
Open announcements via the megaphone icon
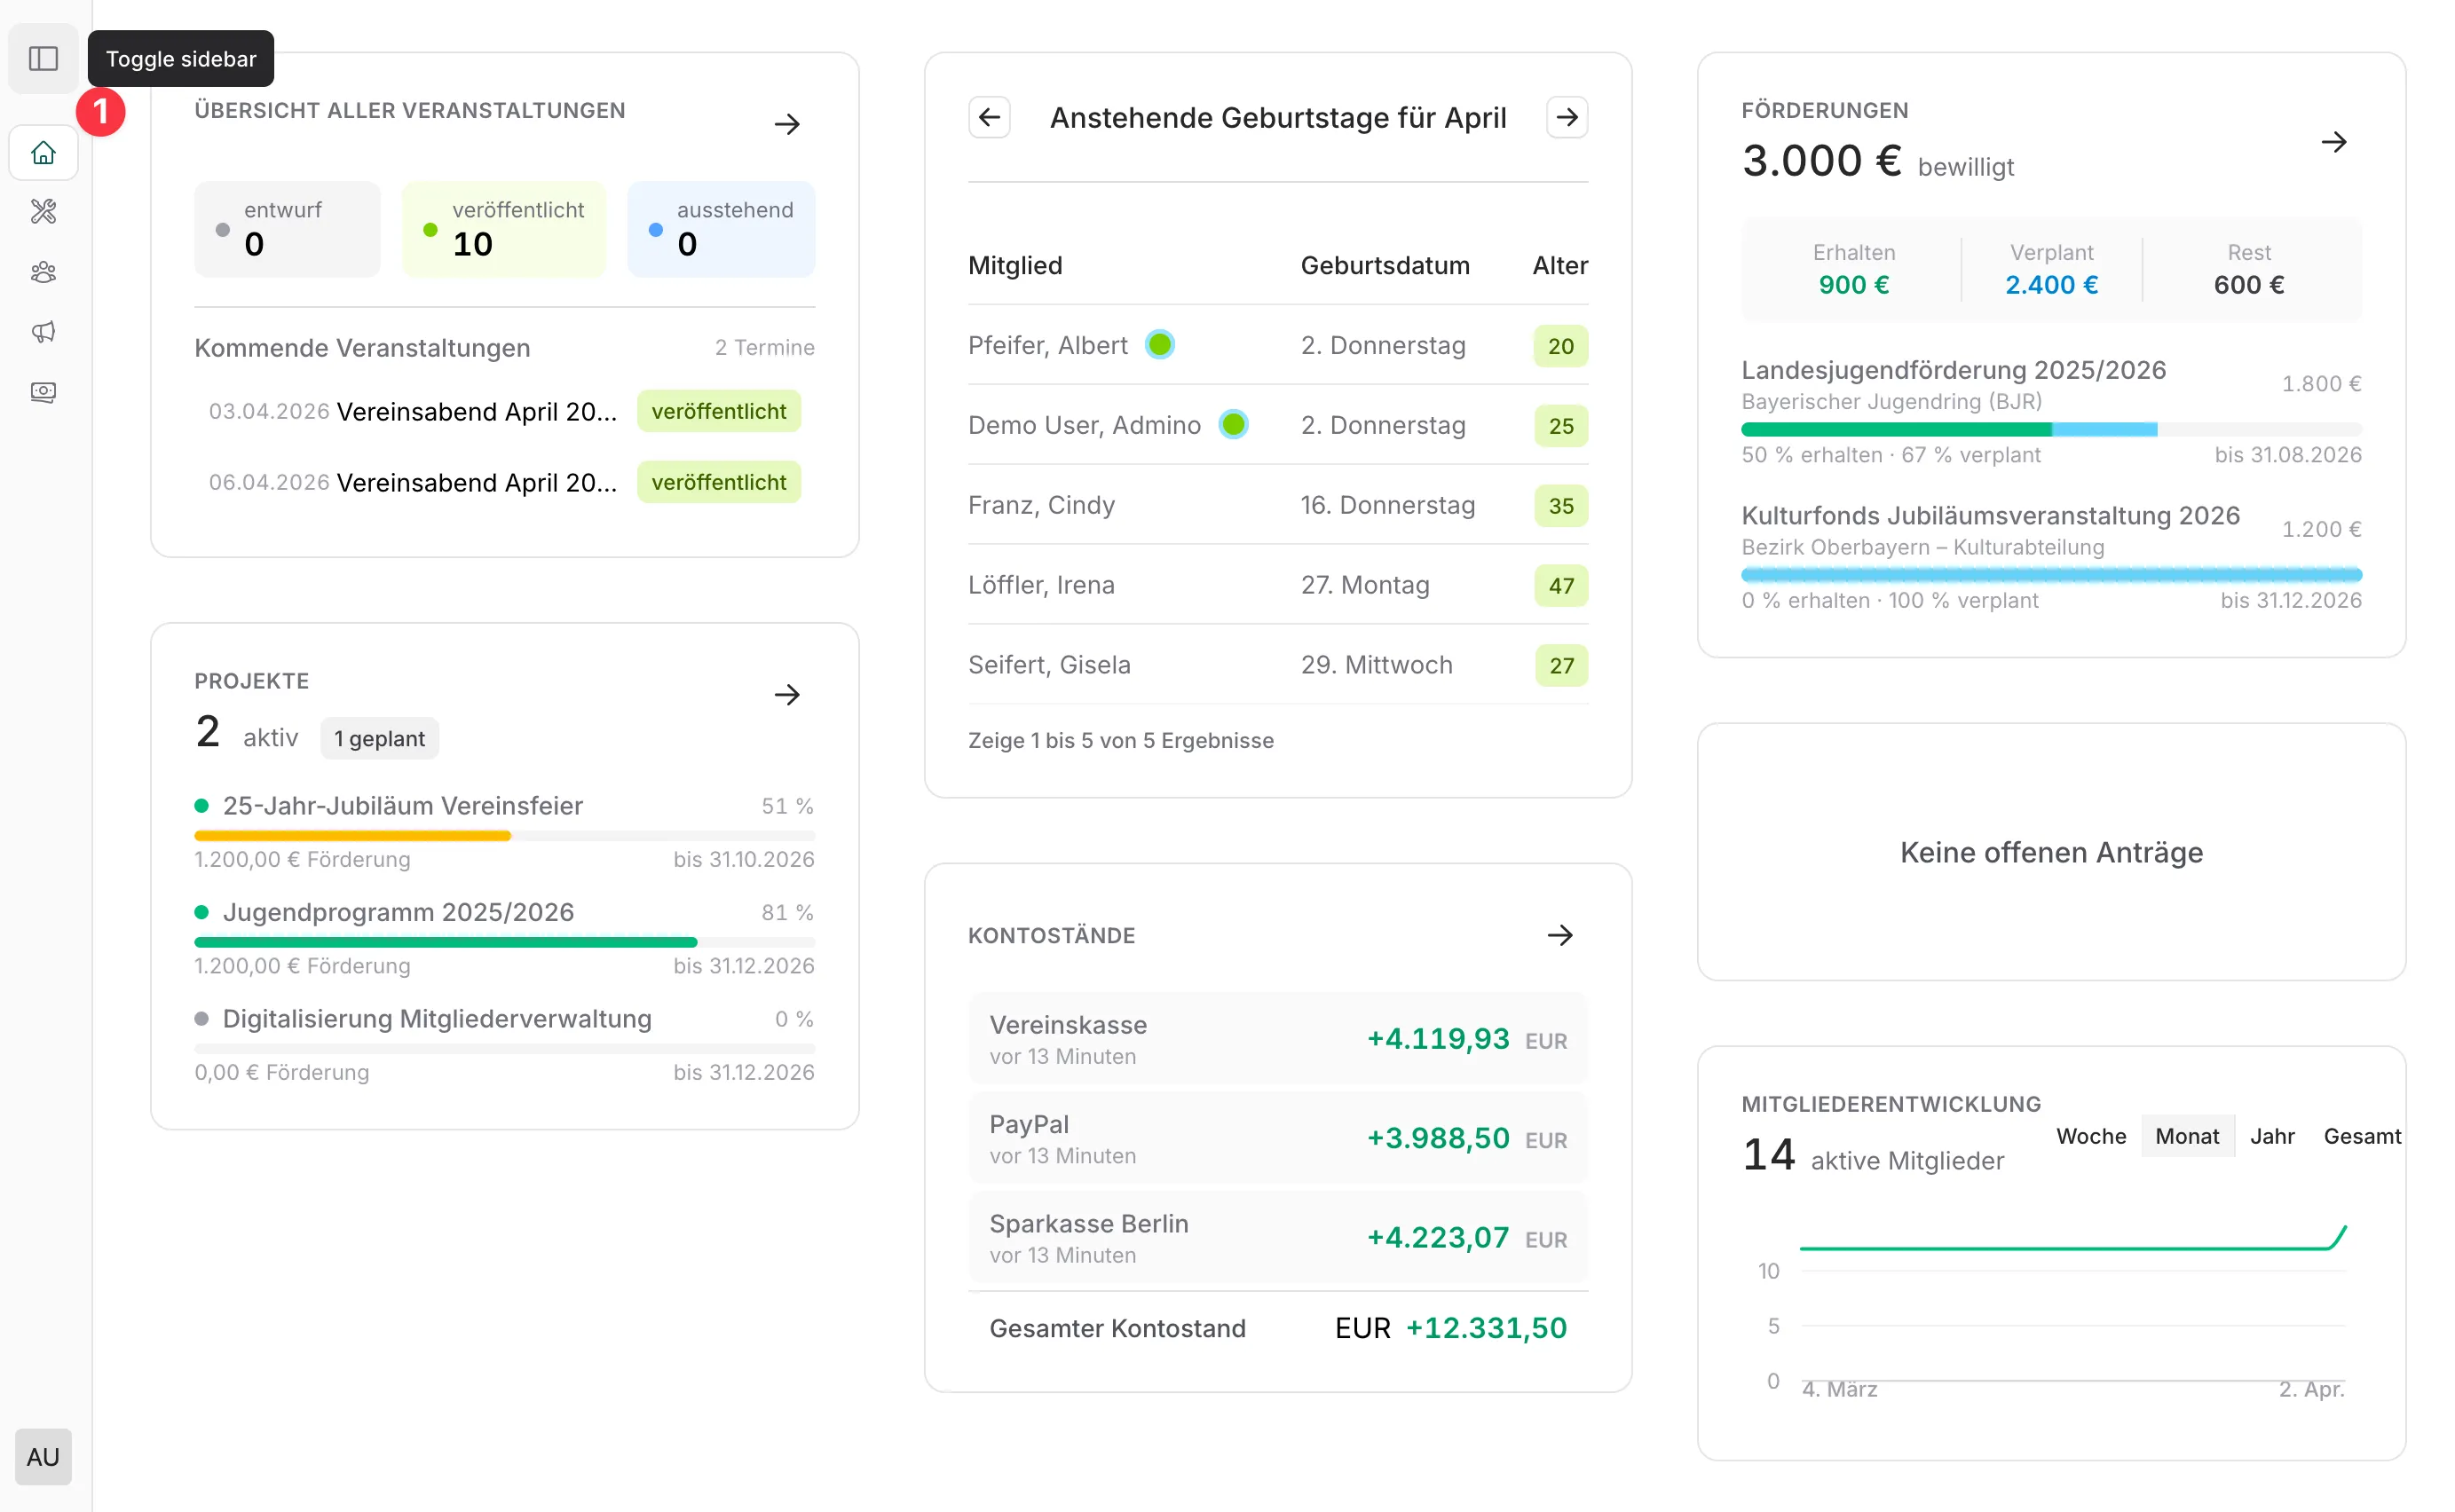click(x=43, y=332)
